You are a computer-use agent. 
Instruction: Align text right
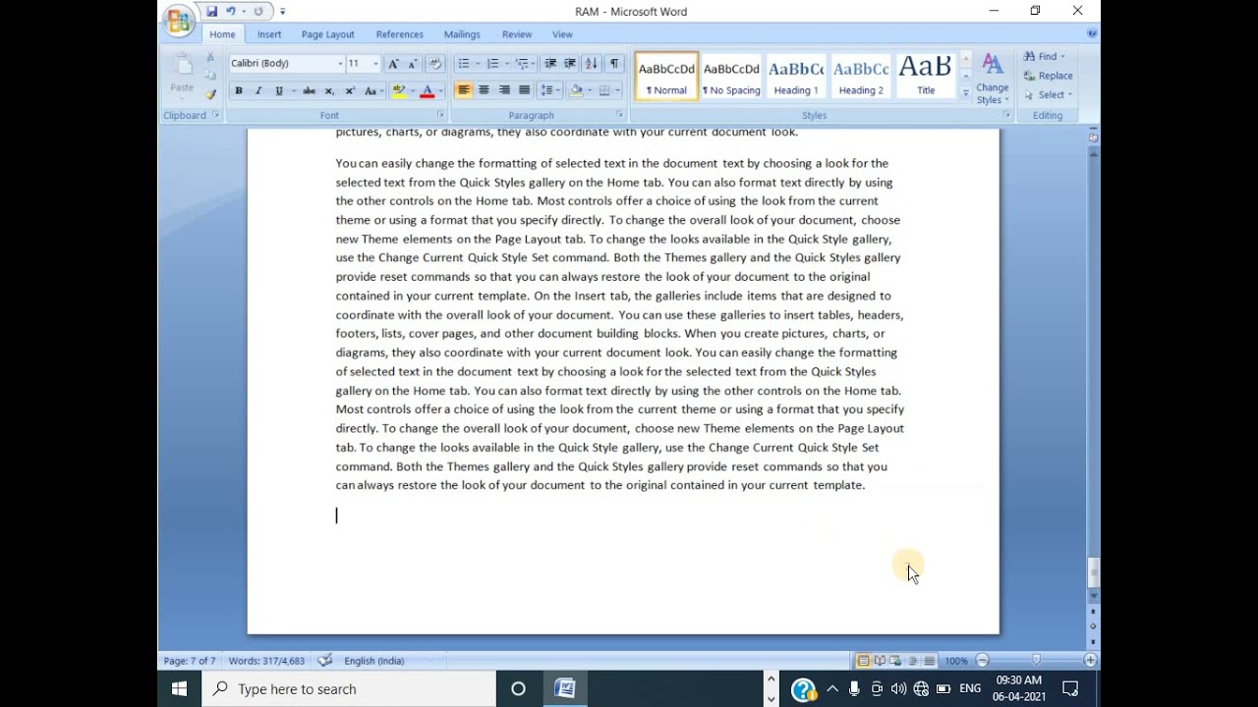(x=504, y=90)
